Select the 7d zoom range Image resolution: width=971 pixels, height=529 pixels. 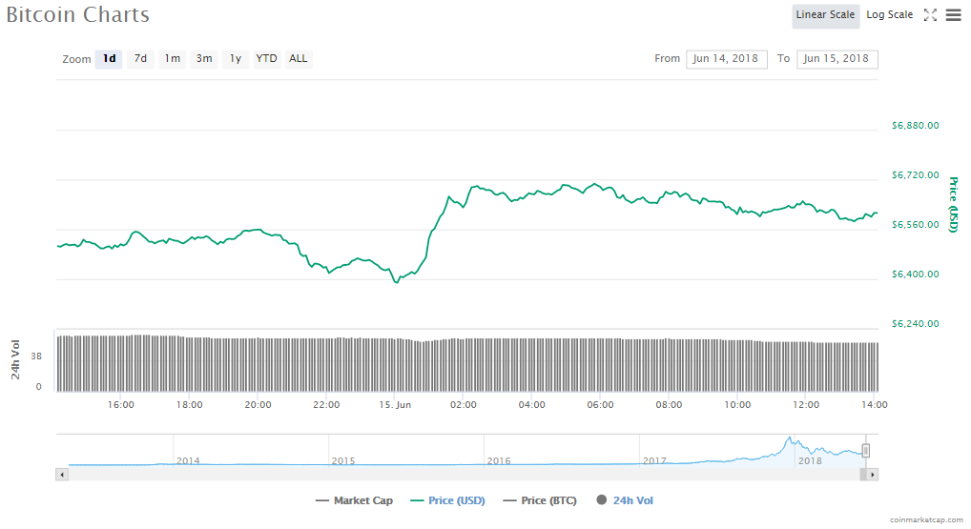pyautogui.click(x=140, y=59)
